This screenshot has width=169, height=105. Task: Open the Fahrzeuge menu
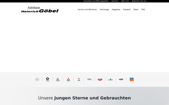click(x=104, y=10)
